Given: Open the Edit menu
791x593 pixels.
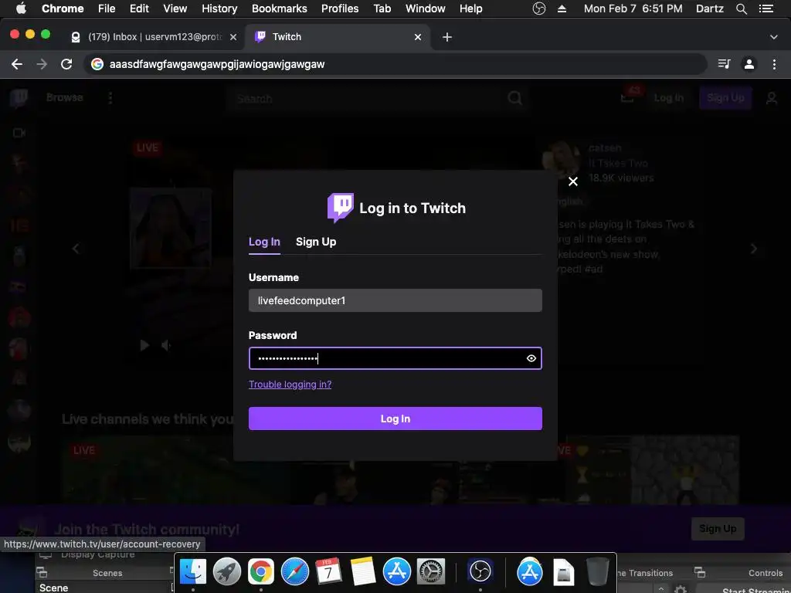Looking at the screenshot, I should tap(139, 8).
